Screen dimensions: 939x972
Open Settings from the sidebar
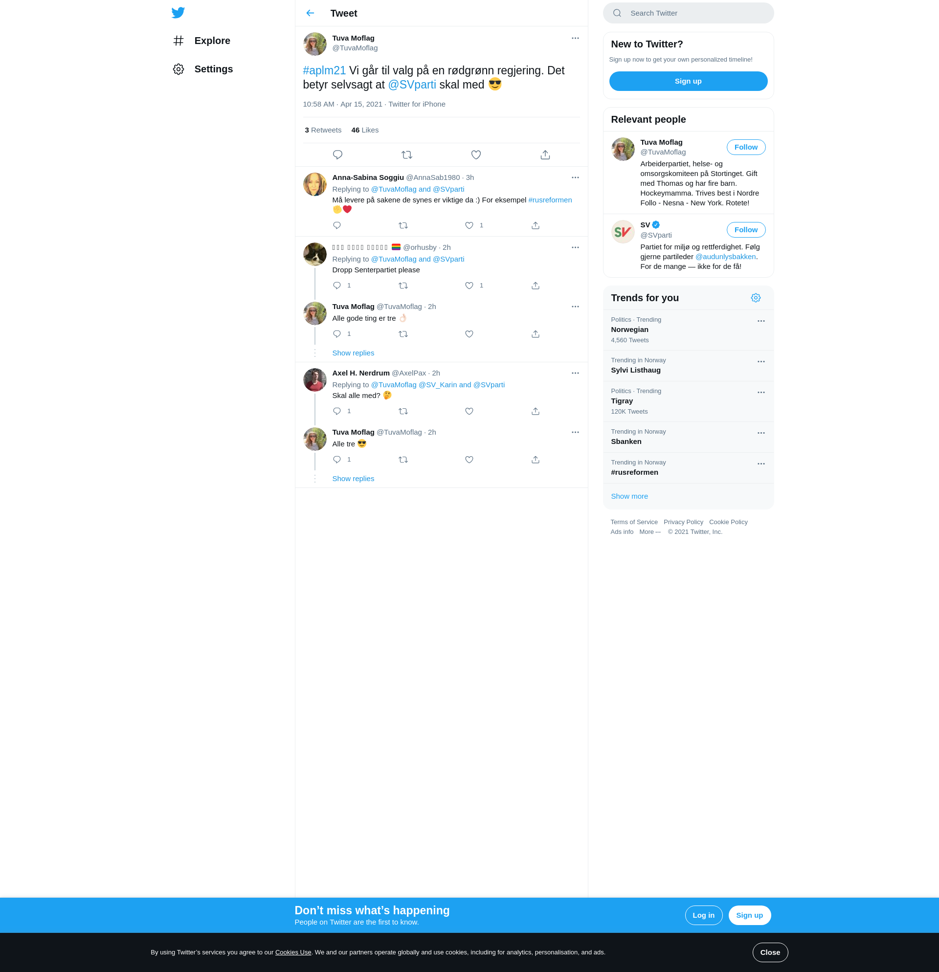(x=203, y=69)
